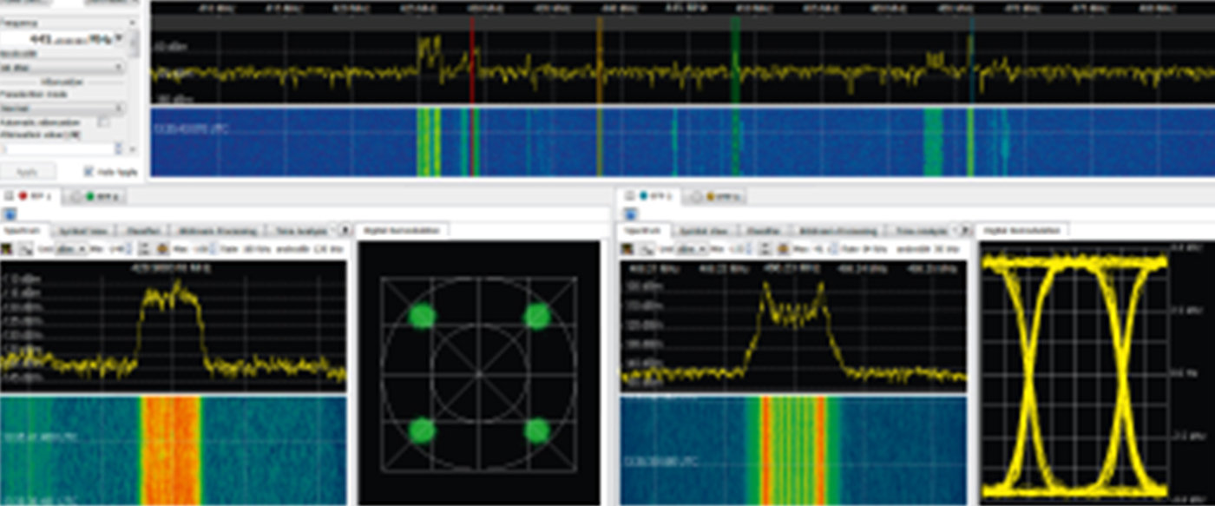This screenshot has width=1215, height=506.
Task: Open Classifier tab in right panel
Action: [x=761, y=231]
